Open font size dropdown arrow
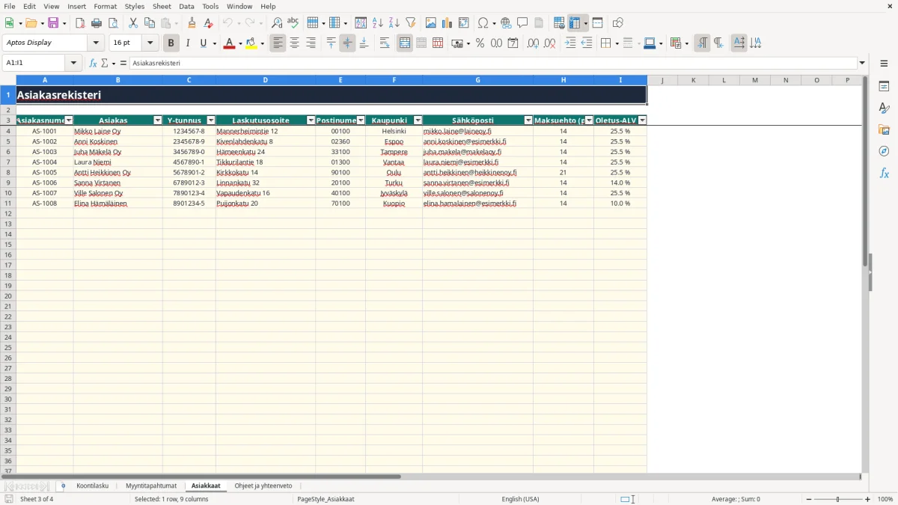The width and height of the screenshot is (898, 505). click(150, 43)
